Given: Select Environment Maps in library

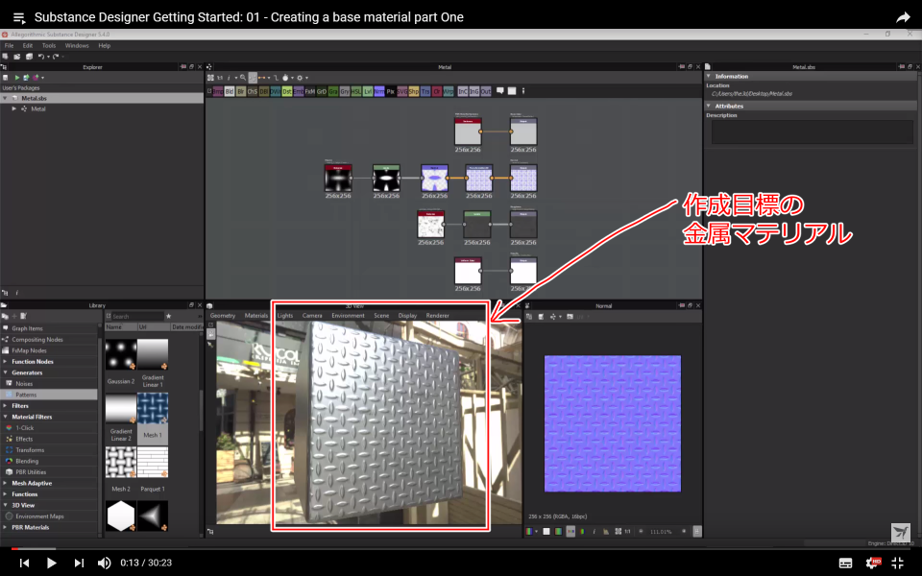Looking at the screenshot, I should pyautogui.click(x=39, y=516).
